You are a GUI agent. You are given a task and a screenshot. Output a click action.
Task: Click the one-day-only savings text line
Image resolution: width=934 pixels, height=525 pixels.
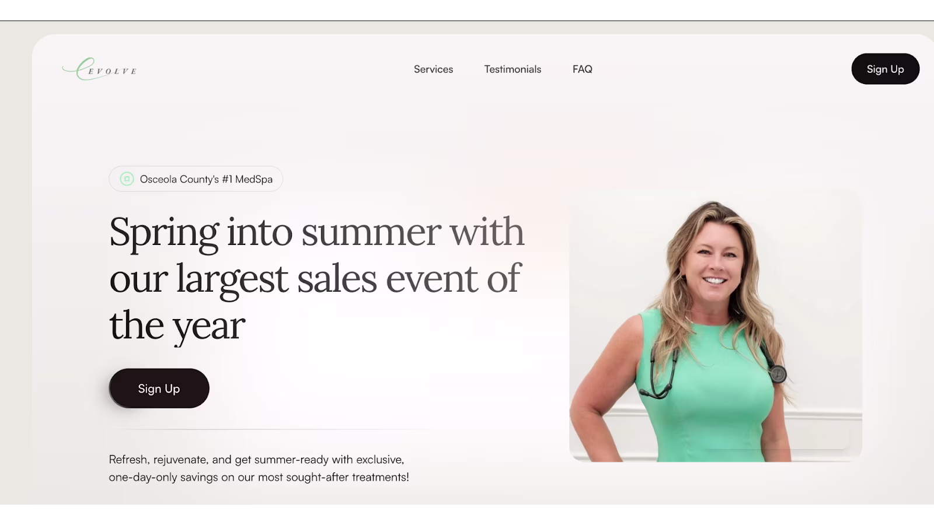(259, 477)
